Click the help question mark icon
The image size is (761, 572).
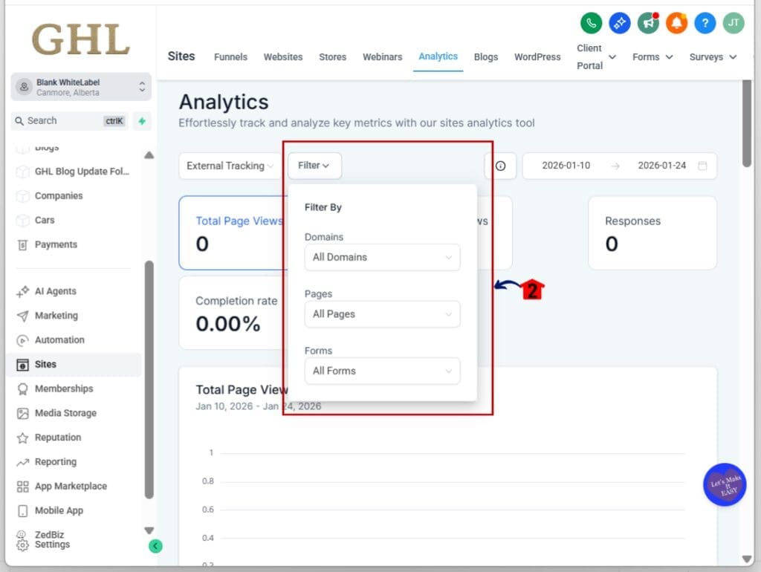pyautogui.click(x=704, y=23)
